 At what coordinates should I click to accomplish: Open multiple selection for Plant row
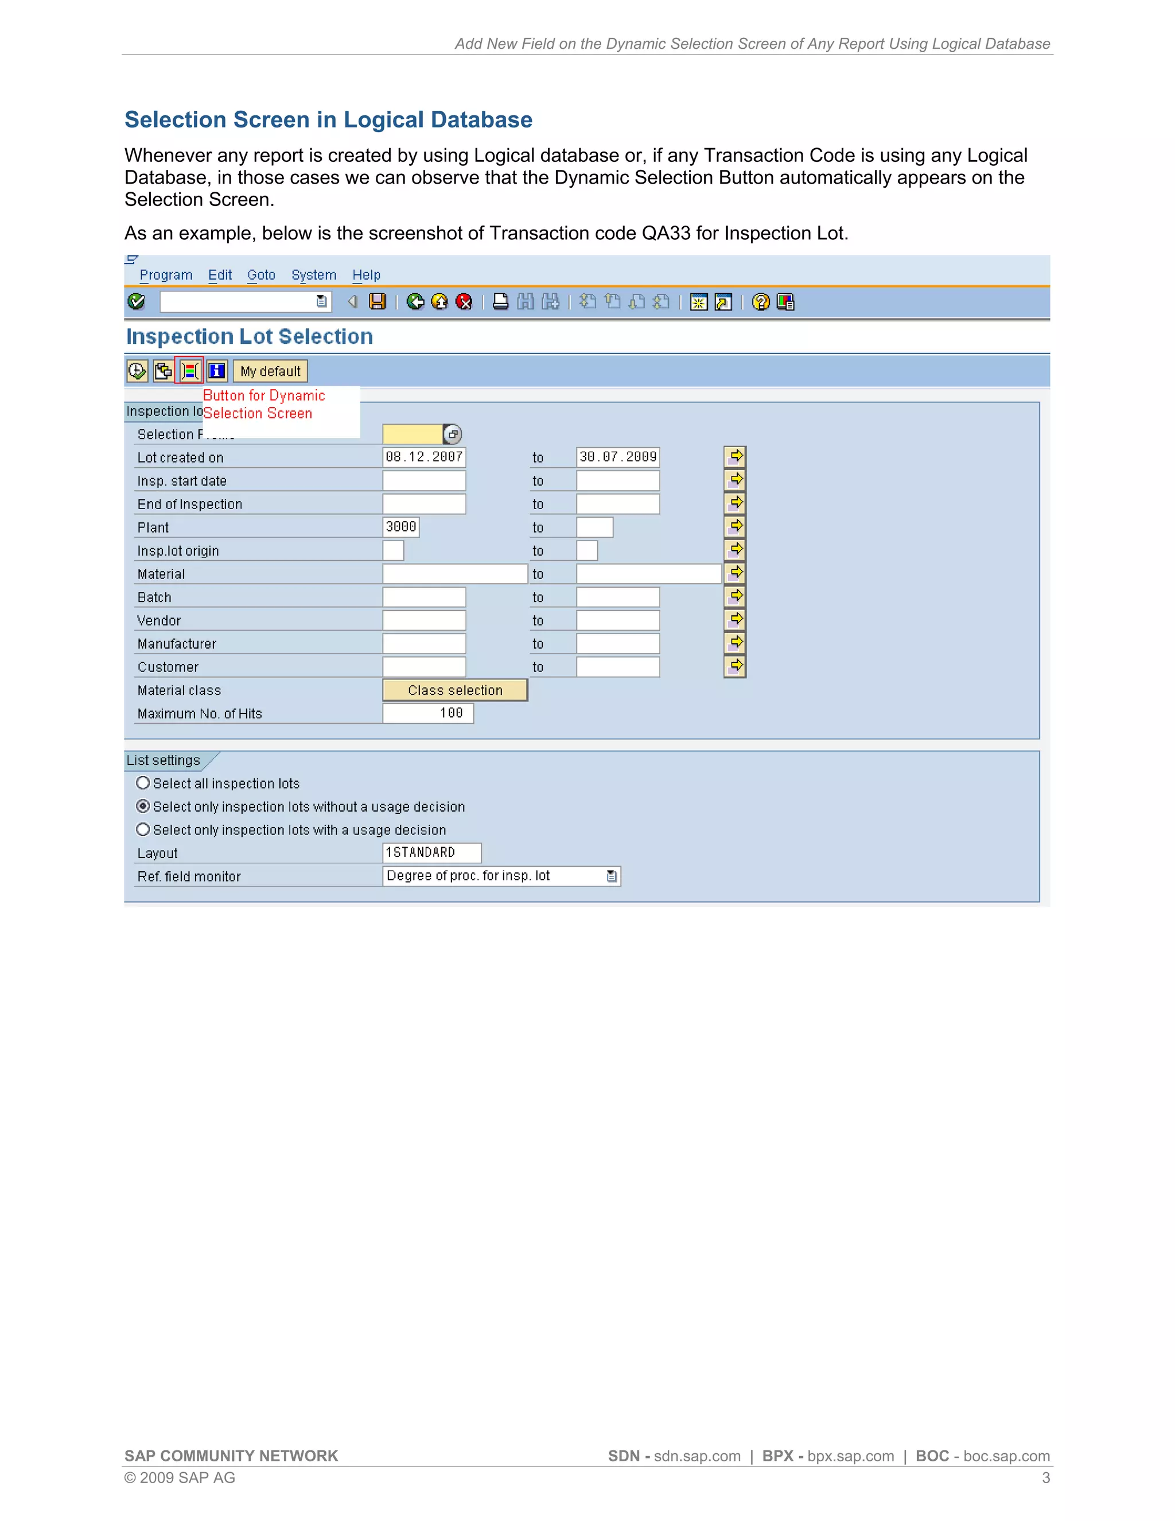point(735,527)
